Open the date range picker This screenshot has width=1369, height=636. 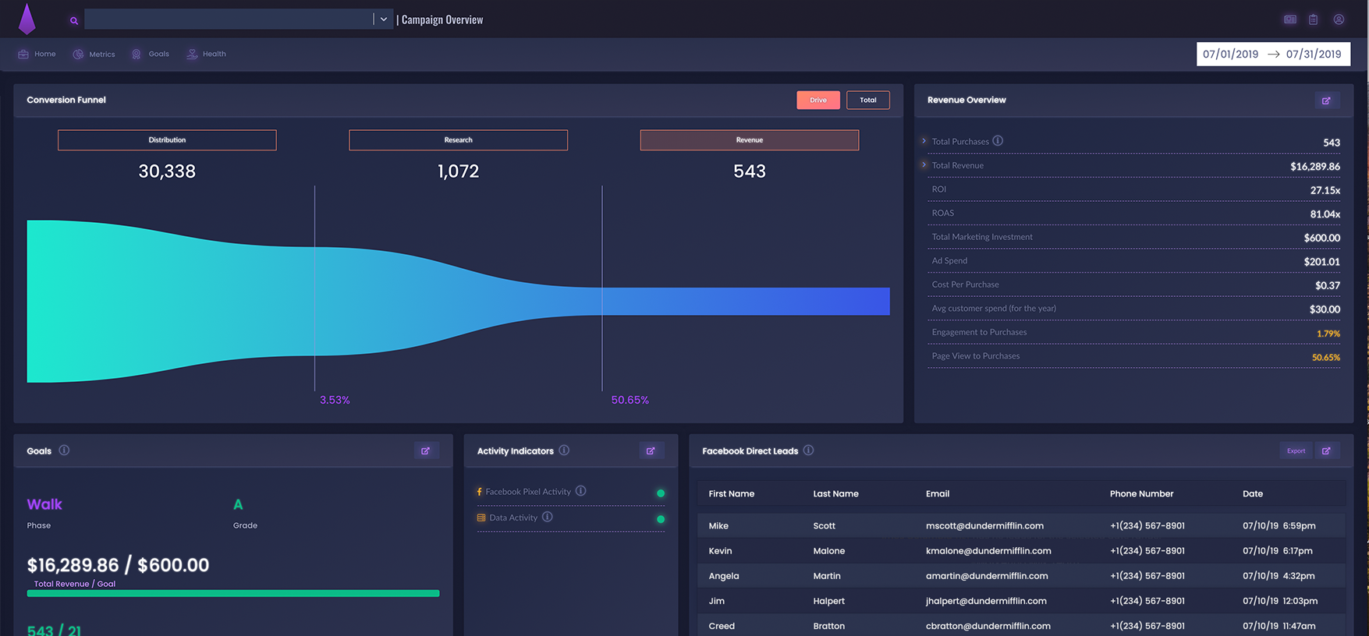point(1273,54)
